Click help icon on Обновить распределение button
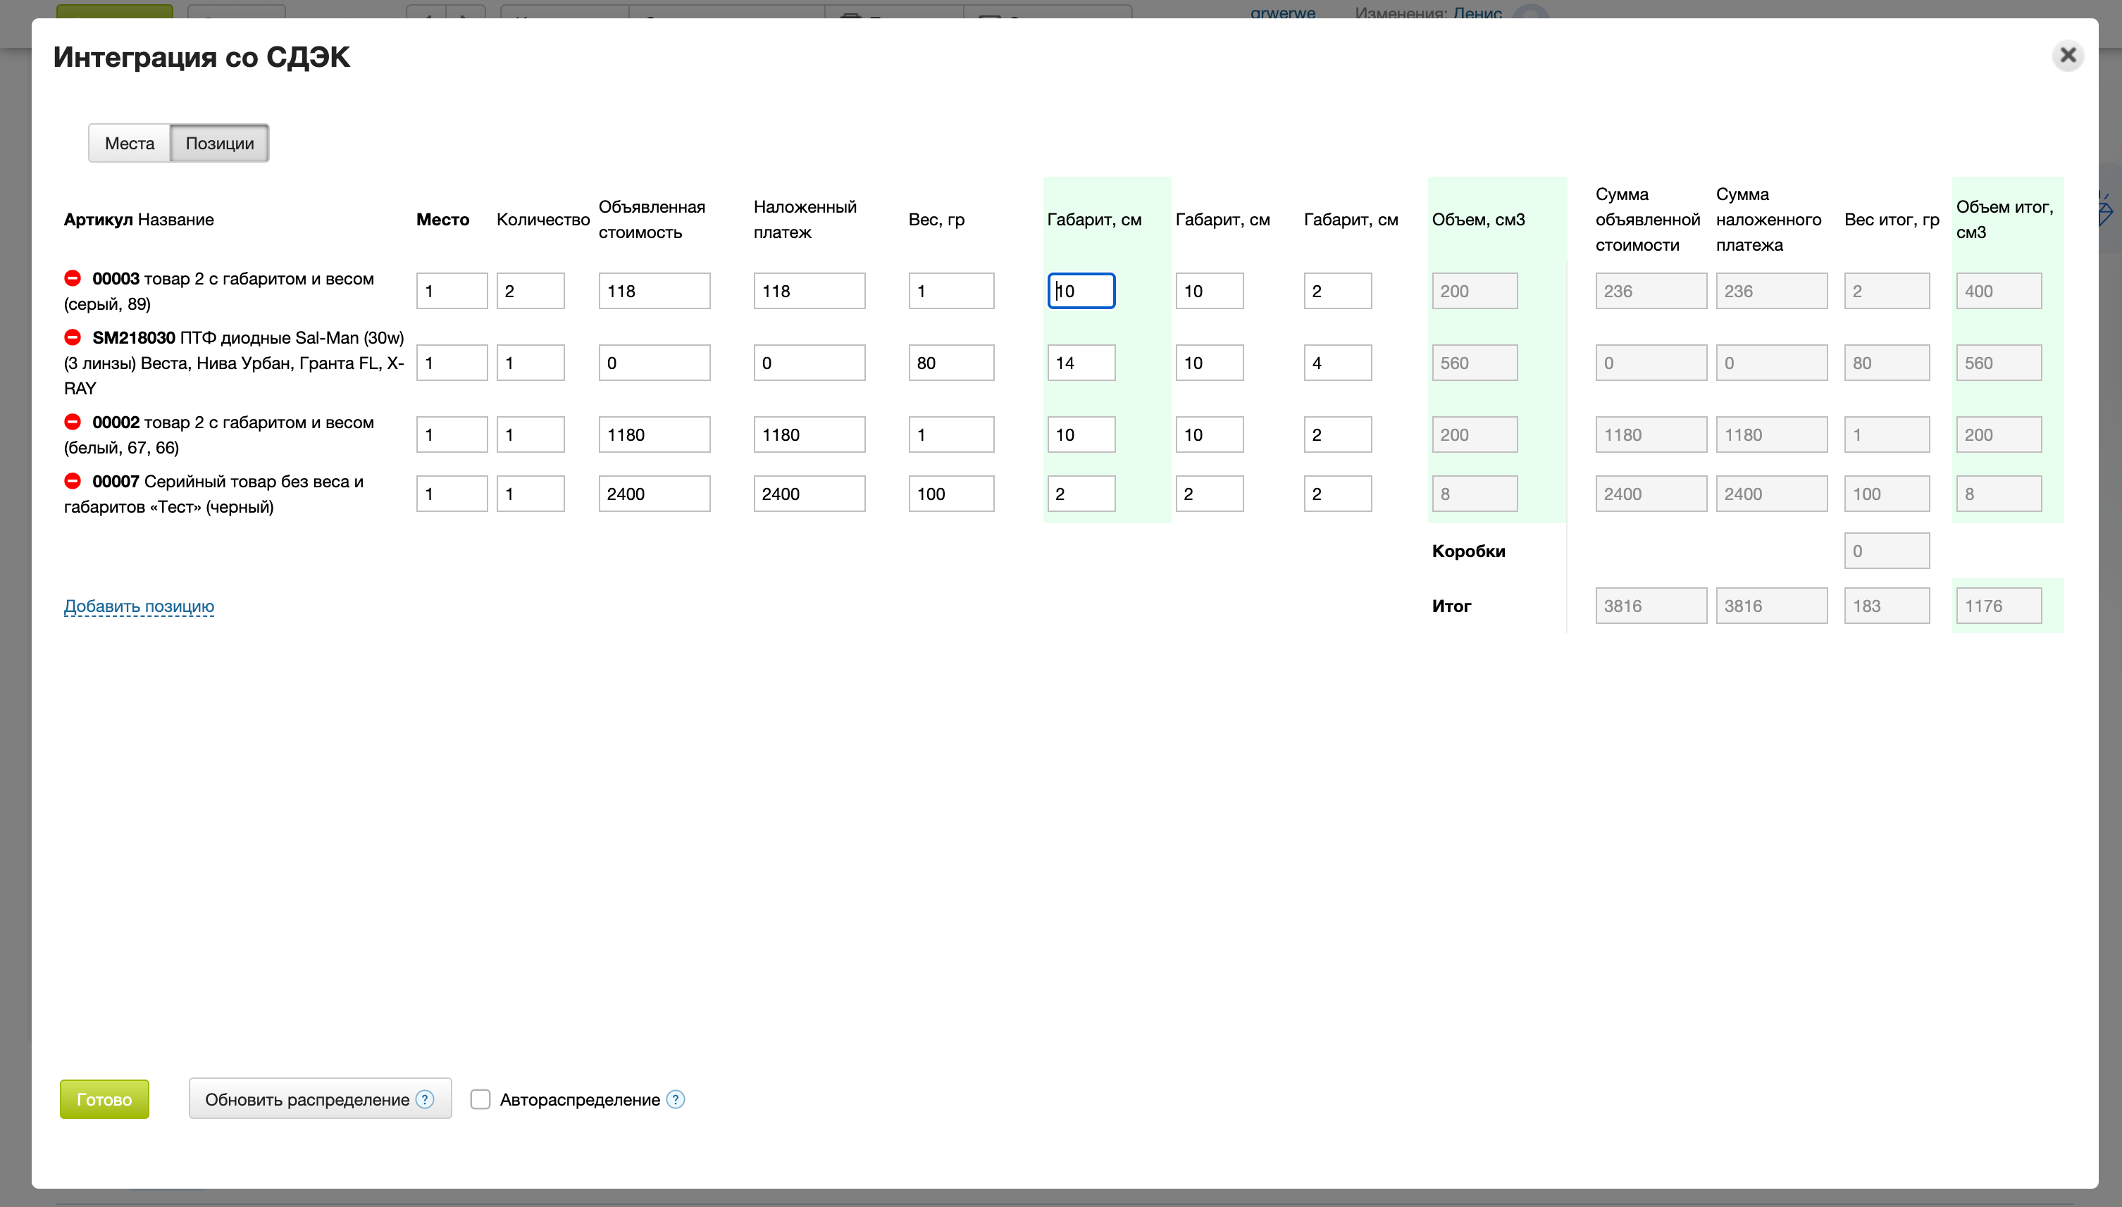The image size is (2122, 1207). tap(425, 1099)
